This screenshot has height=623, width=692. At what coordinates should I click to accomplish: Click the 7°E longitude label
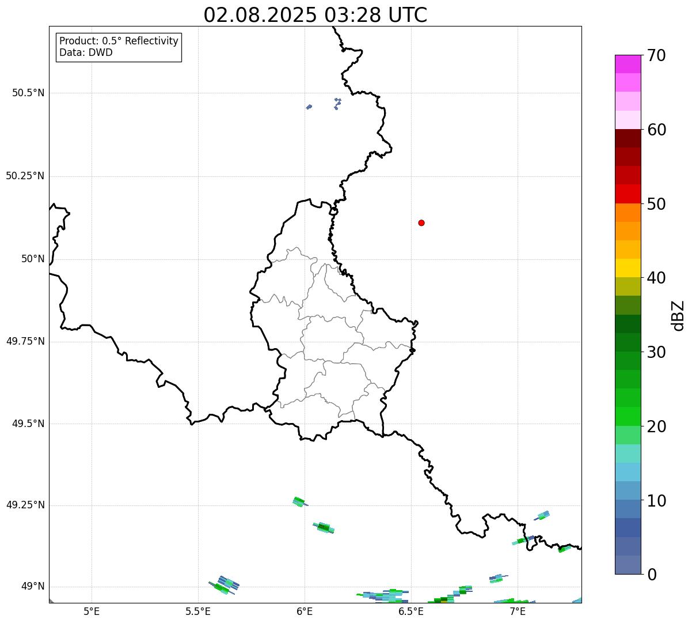pyautogui.click(x=518, y=611)
